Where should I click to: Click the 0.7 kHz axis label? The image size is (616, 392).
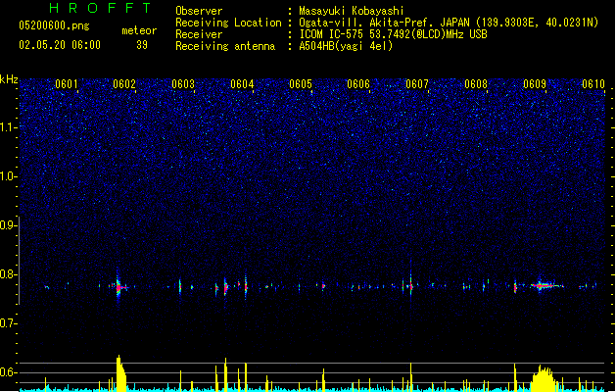click(x=8, y=323)
